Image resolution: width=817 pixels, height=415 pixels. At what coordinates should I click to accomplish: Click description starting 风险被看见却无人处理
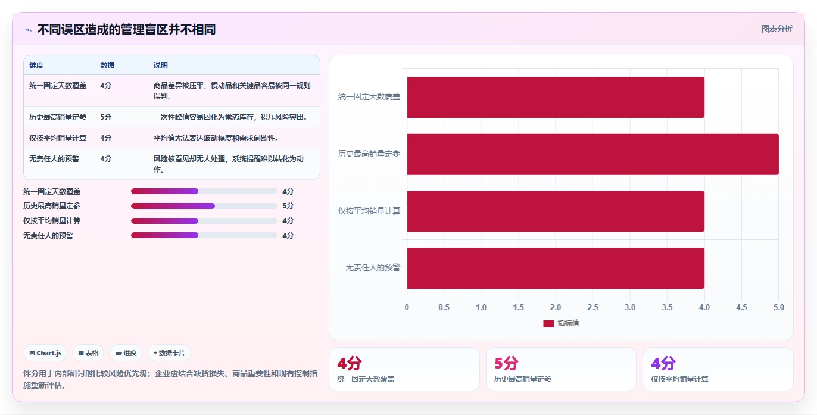click(229, 164)
